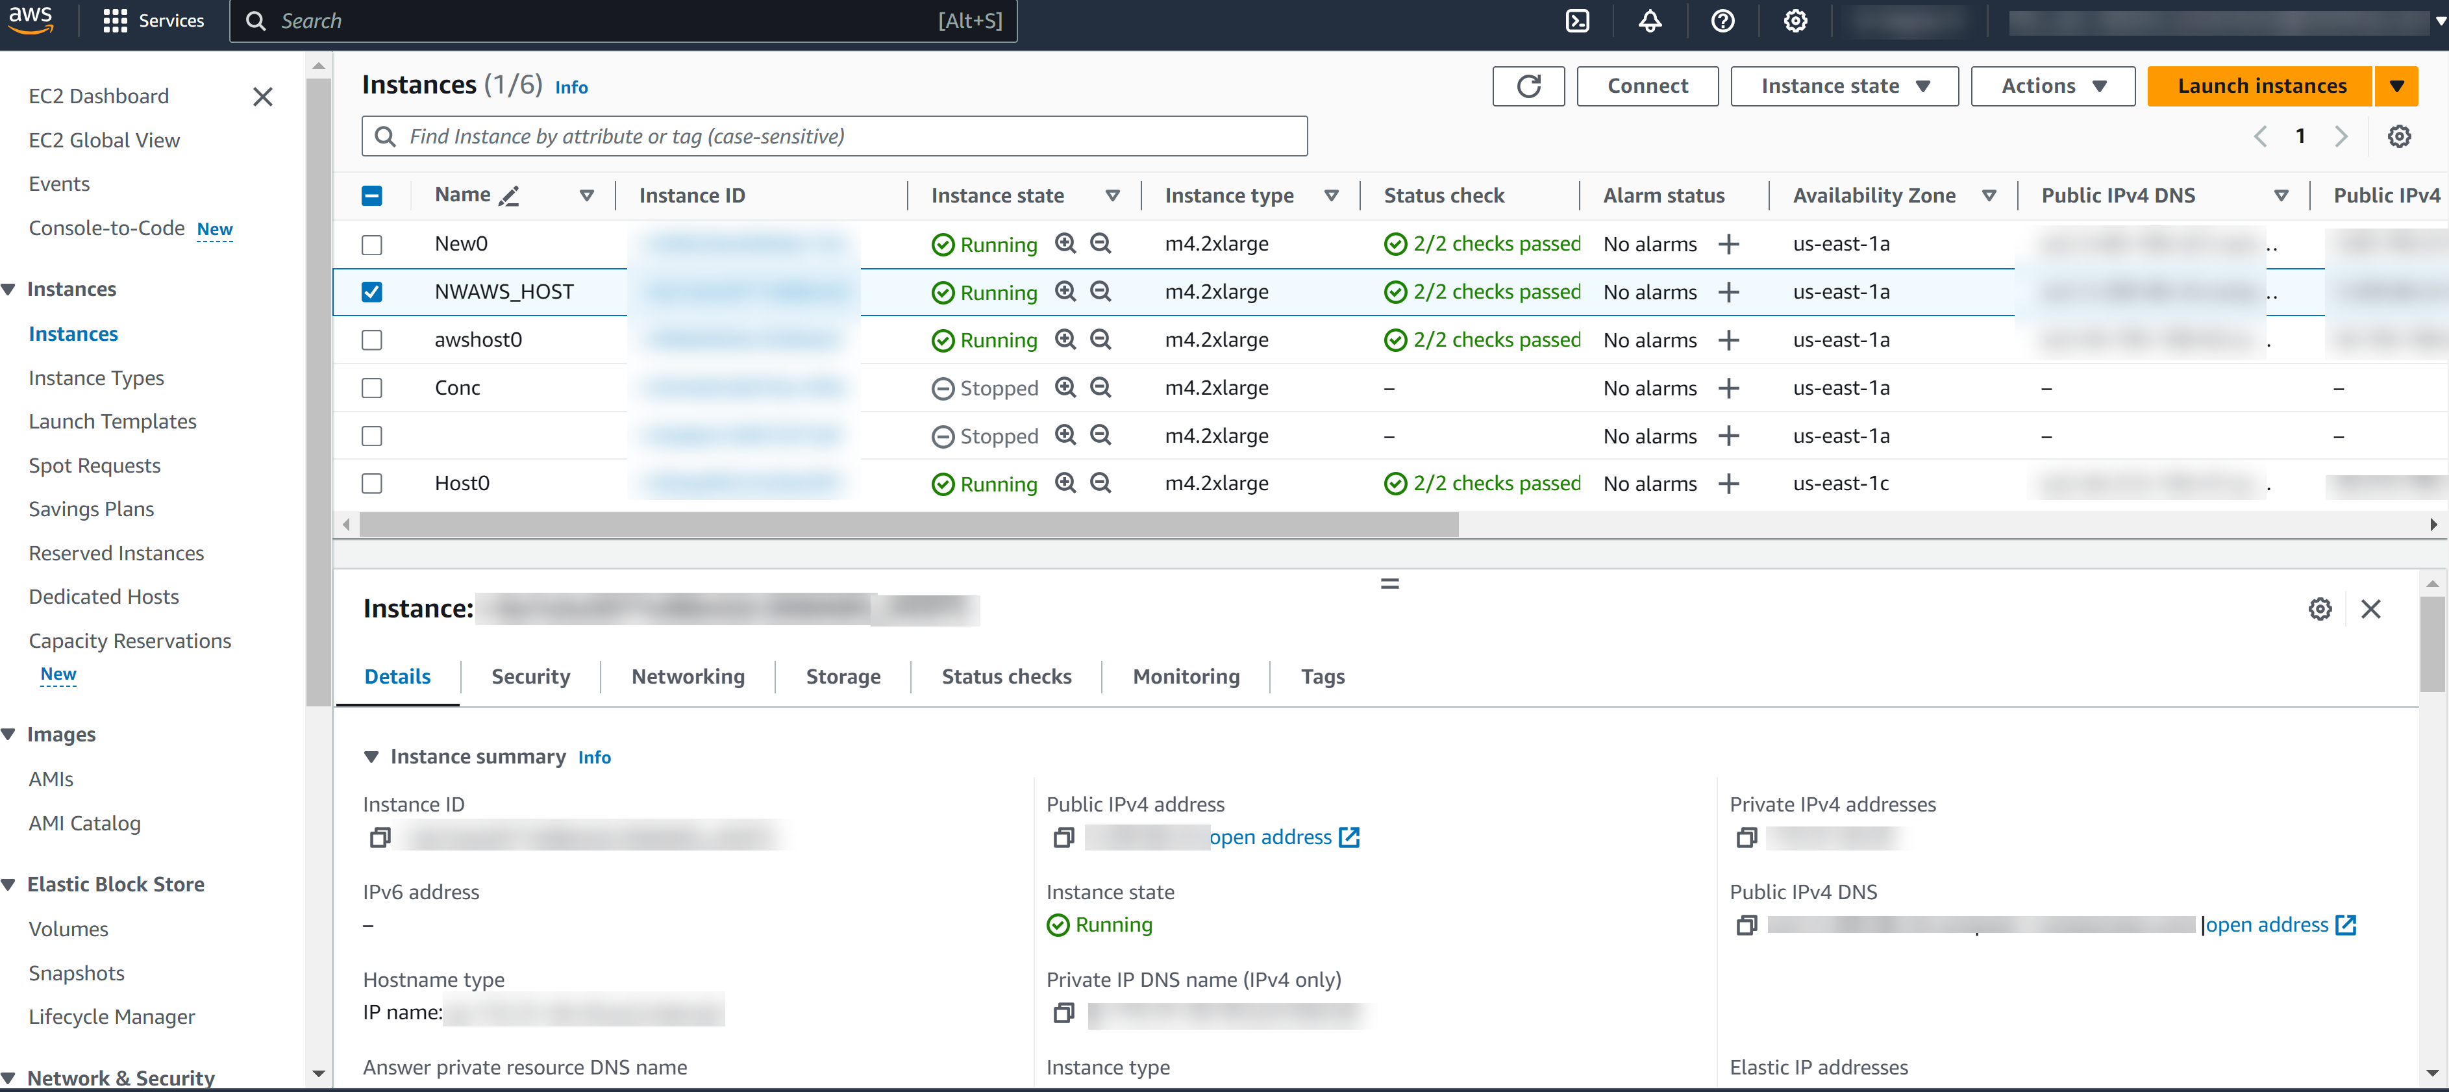This screenshot has height=1092, width=2449.
Task: Select the awshost0 instance checkbox
Action: pyautogui.click(x=372, y=340)
